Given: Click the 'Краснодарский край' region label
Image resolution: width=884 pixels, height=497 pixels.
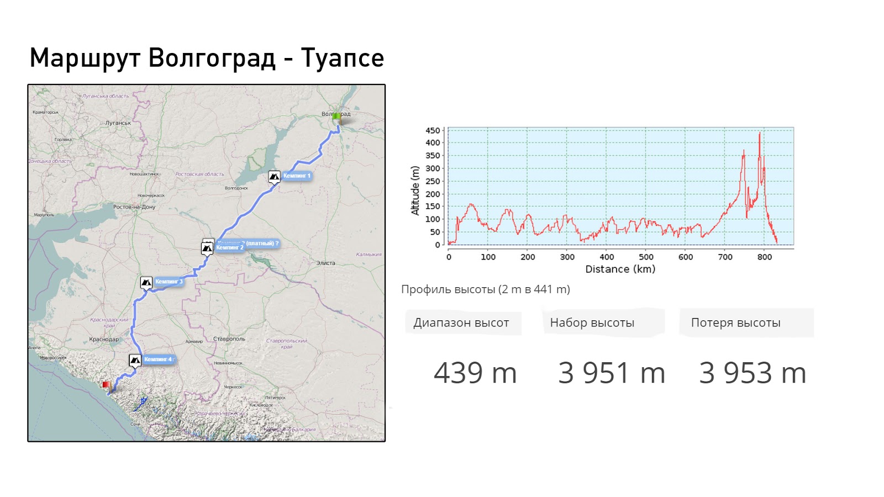Looking at the screenshot, I should click(109, 322).
